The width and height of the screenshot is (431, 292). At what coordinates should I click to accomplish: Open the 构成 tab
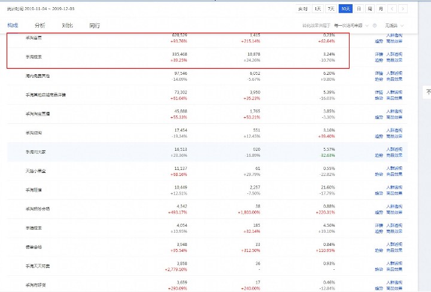(13, 26)
